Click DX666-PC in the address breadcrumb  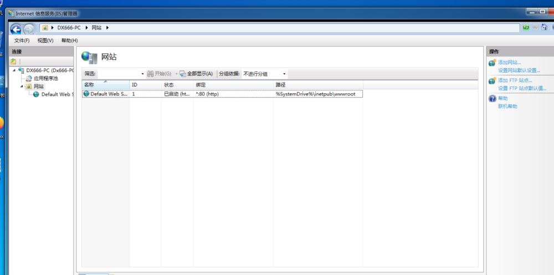(69, 28)
